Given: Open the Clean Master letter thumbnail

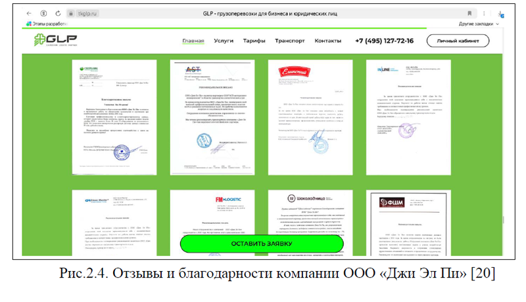Looking at the screenshot, I should click(x=114, y=223).
